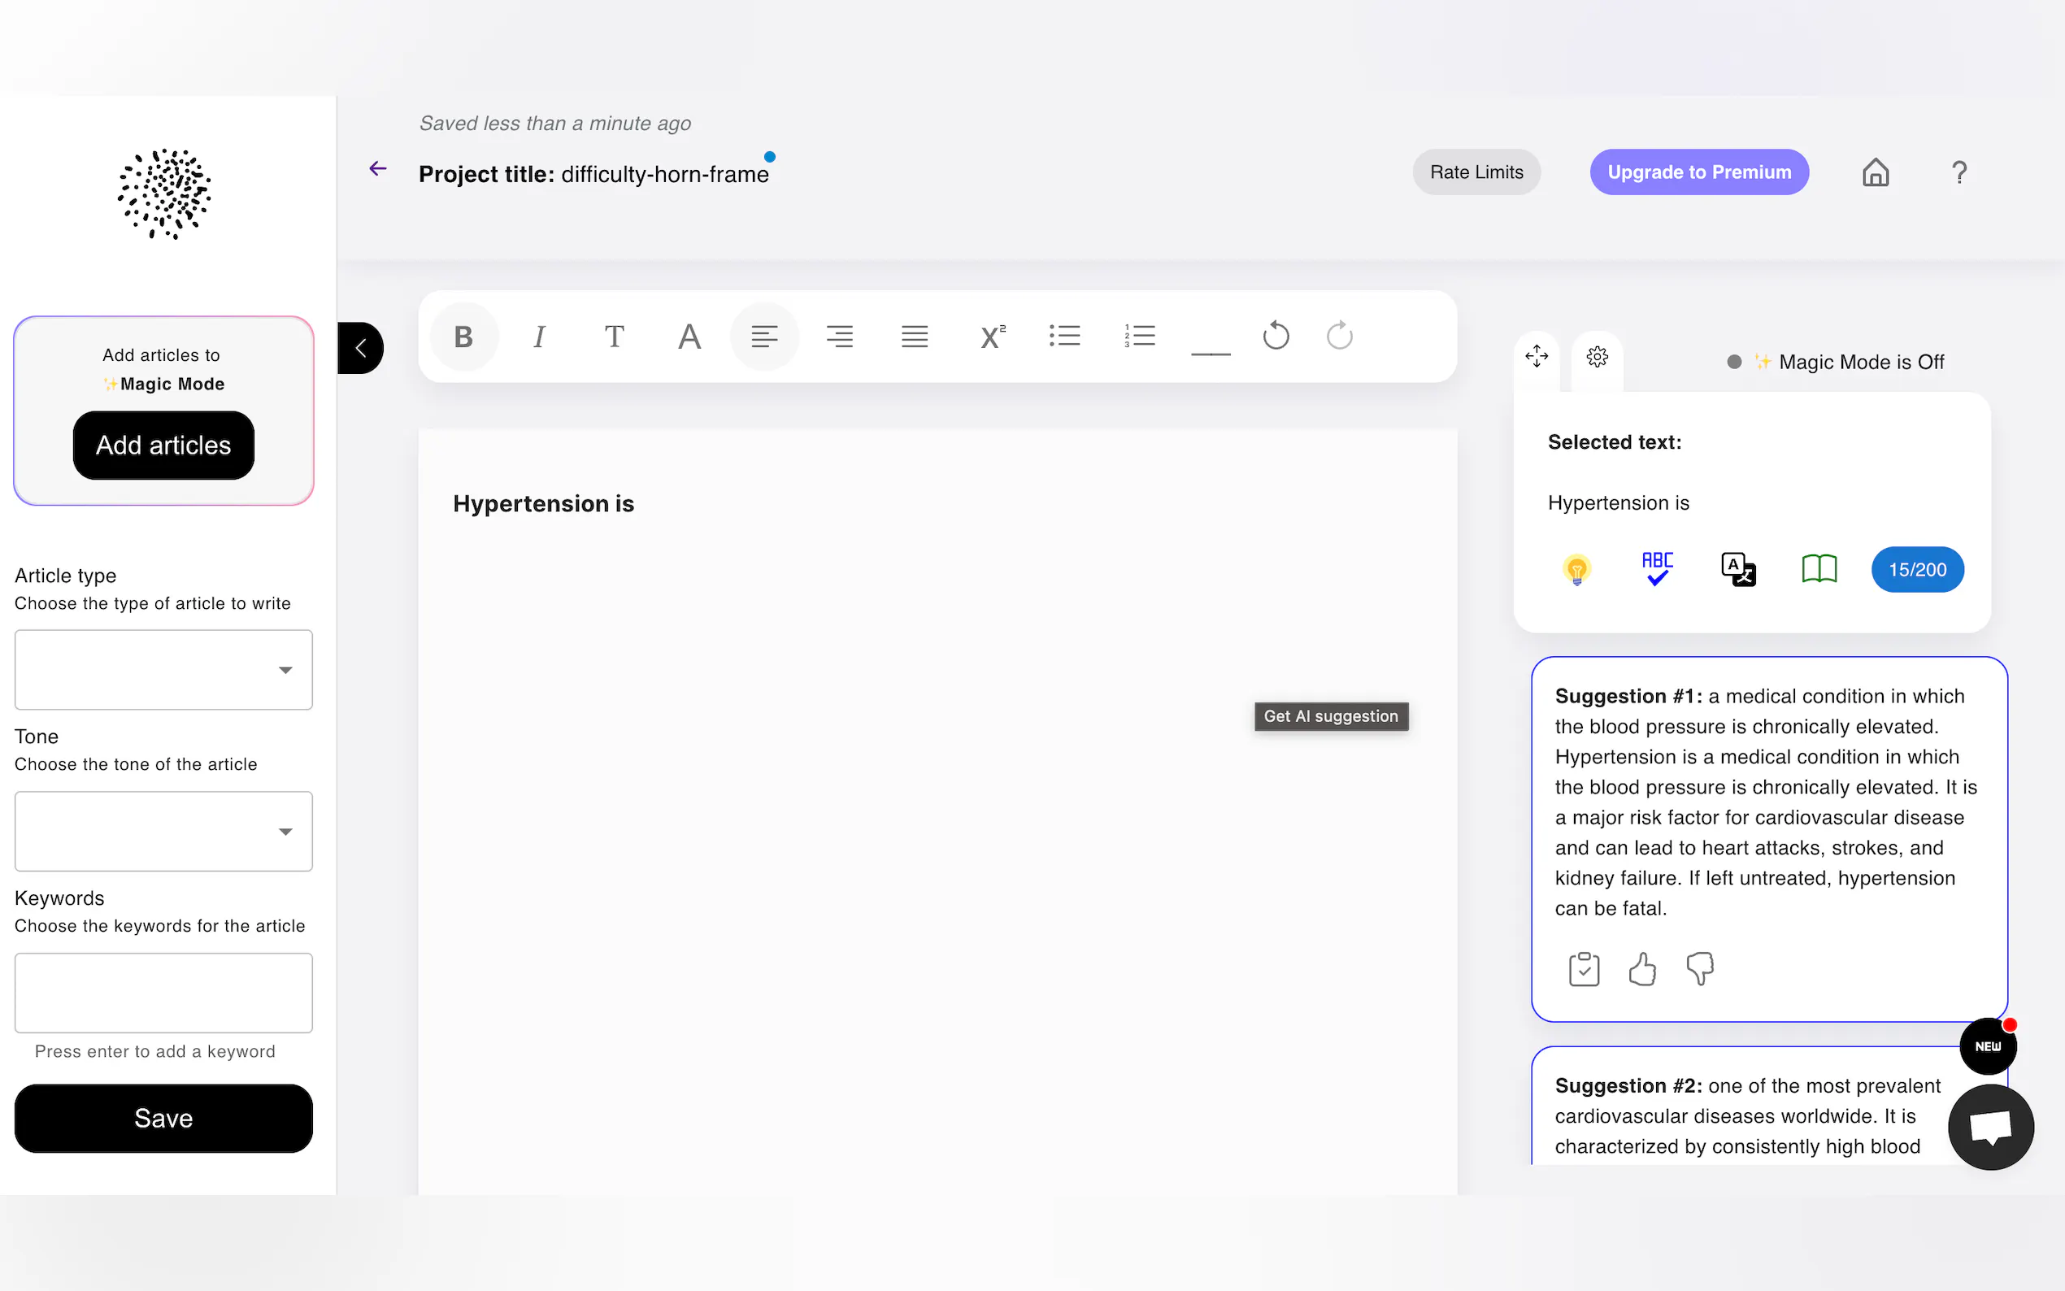Click the Keywords input field
Image resolution: width=2065 pixels, height=1291 pixels.
(x=163, y=993)
